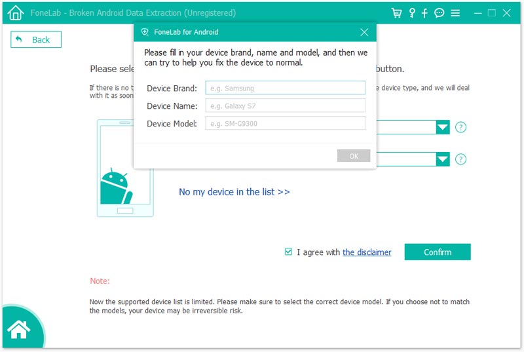Click the FoneLab shield icon in dialog title
Screen dimensions: 524x352
pyautogui.click(x=145, y=32)
